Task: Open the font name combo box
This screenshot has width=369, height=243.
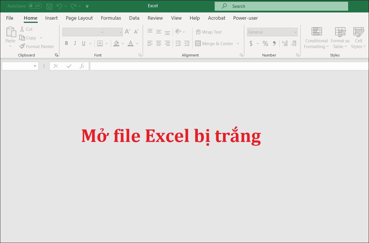Action: (83, 32)
